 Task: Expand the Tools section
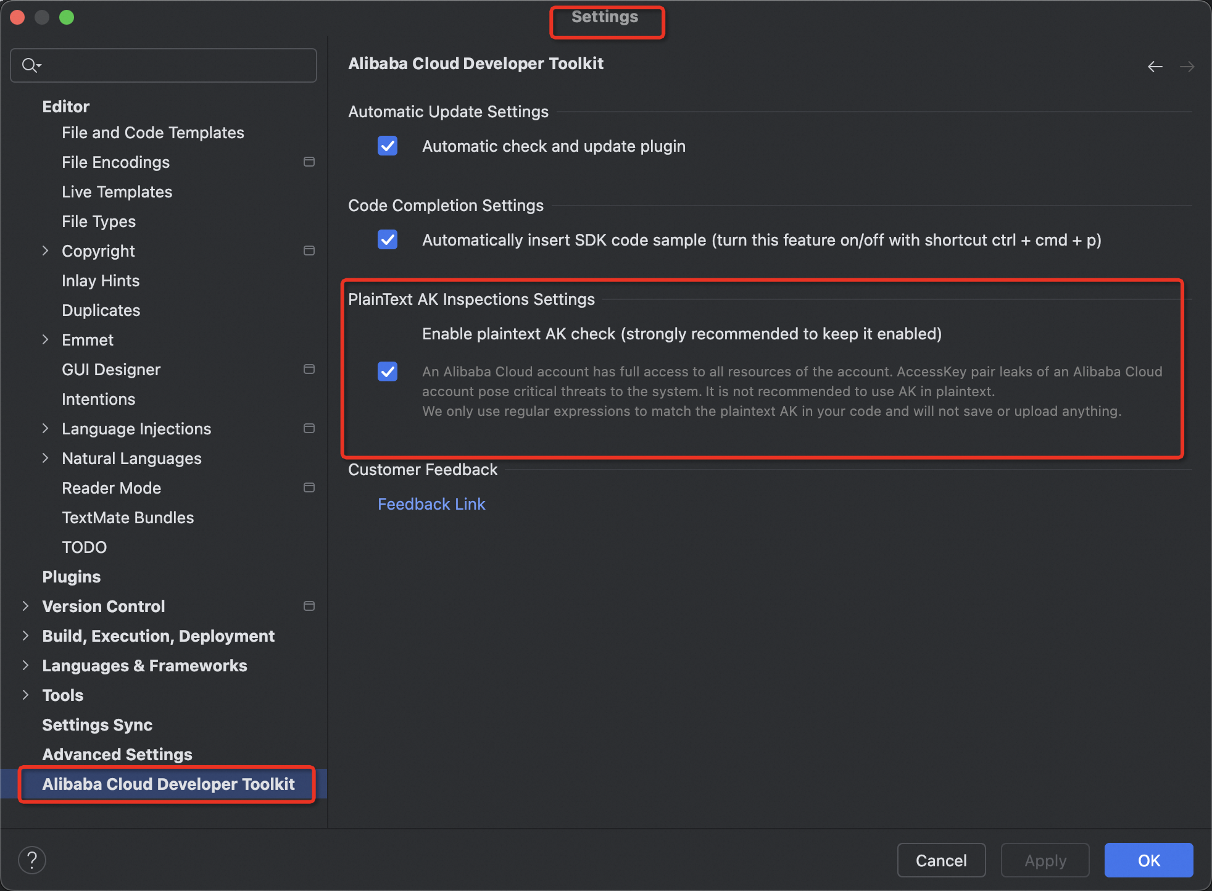pos(25,695)
